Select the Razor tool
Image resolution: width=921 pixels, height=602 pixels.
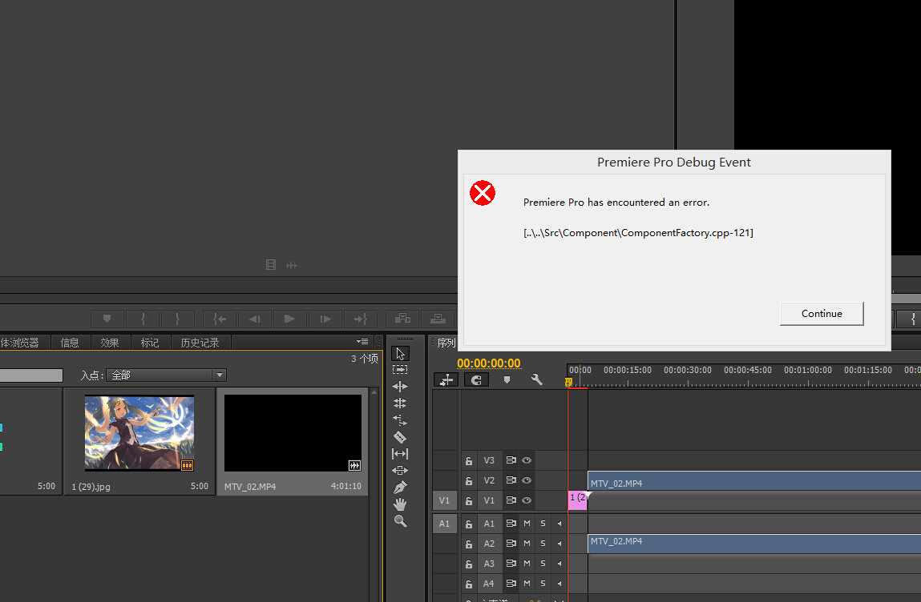[400, 437]
